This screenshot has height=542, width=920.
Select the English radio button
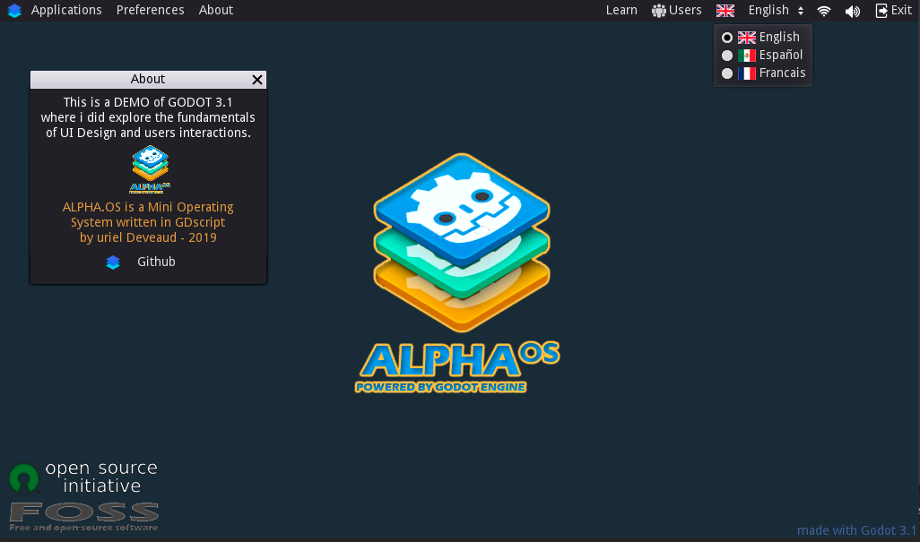pos(727,38)
